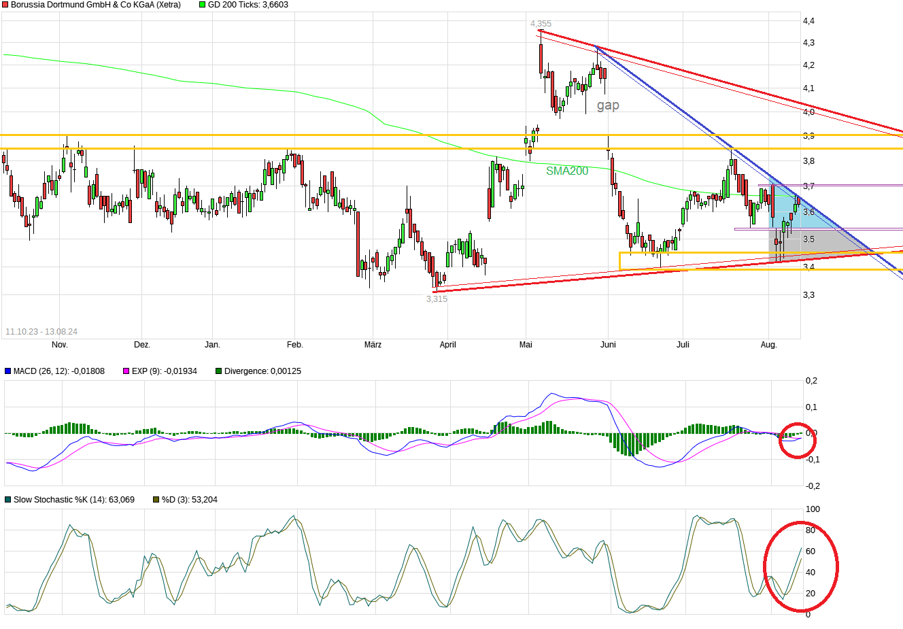Click the Slow Stochastic %K legend swatch
The width and height of the screenshot is (903, 629).
point(7,500)
